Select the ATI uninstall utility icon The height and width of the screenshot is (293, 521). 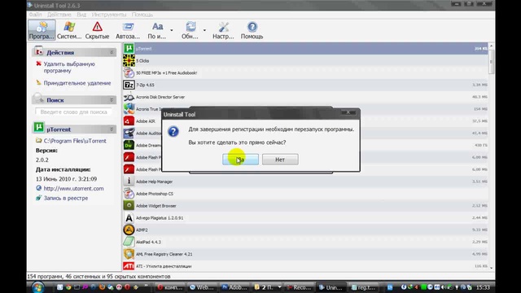pos(129,266)
